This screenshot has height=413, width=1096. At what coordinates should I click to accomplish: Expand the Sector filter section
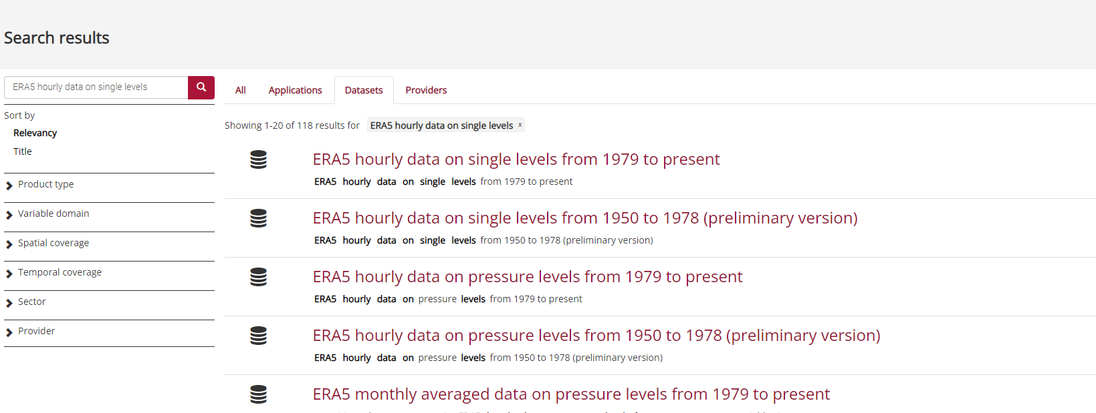coord(32,302)
